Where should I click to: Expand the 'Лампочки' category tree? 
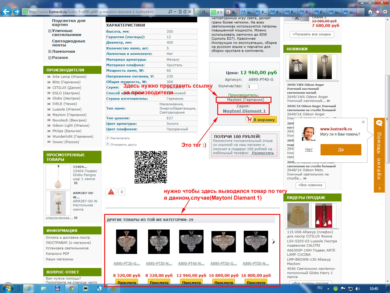(50, 52)
